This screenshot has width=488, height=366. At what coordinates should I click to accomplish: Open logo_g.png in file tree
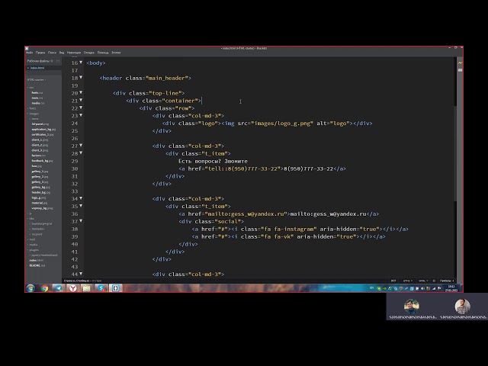(x=39, y=197)
